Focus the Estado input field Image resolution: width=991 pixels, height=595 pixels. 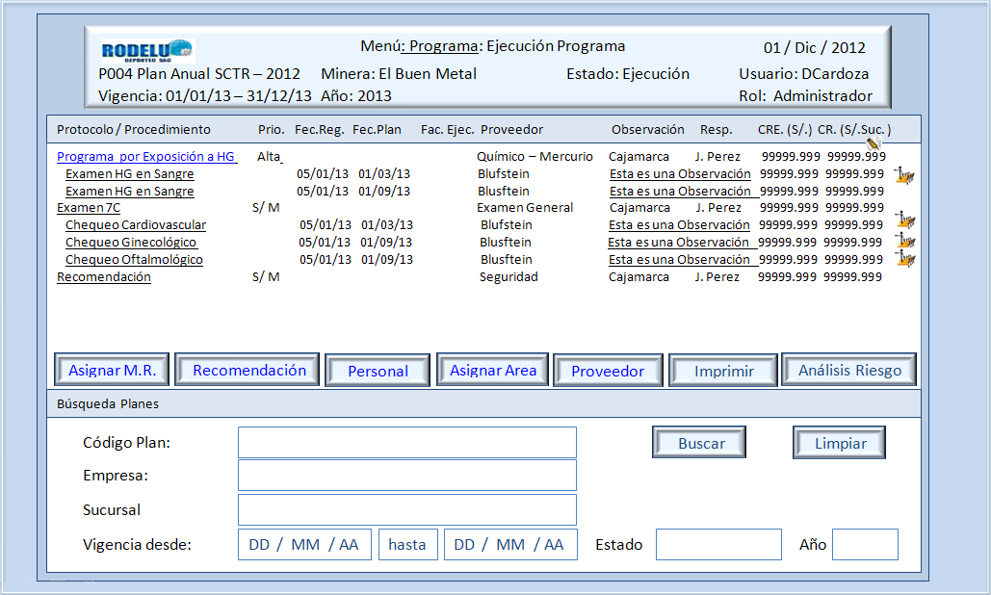pos(718,545)
